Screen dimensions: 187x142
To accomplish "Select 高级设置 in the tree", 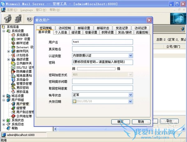I will click(22, 59).
